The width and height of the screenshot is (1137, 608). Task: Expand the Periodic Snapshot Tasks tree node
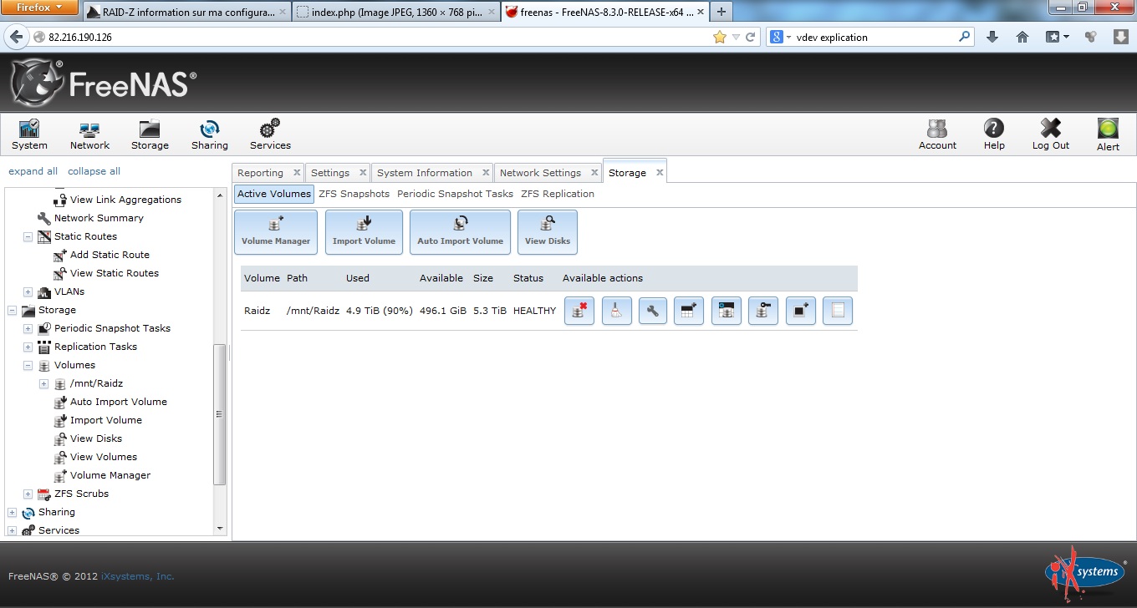click(x=28, y=328)
